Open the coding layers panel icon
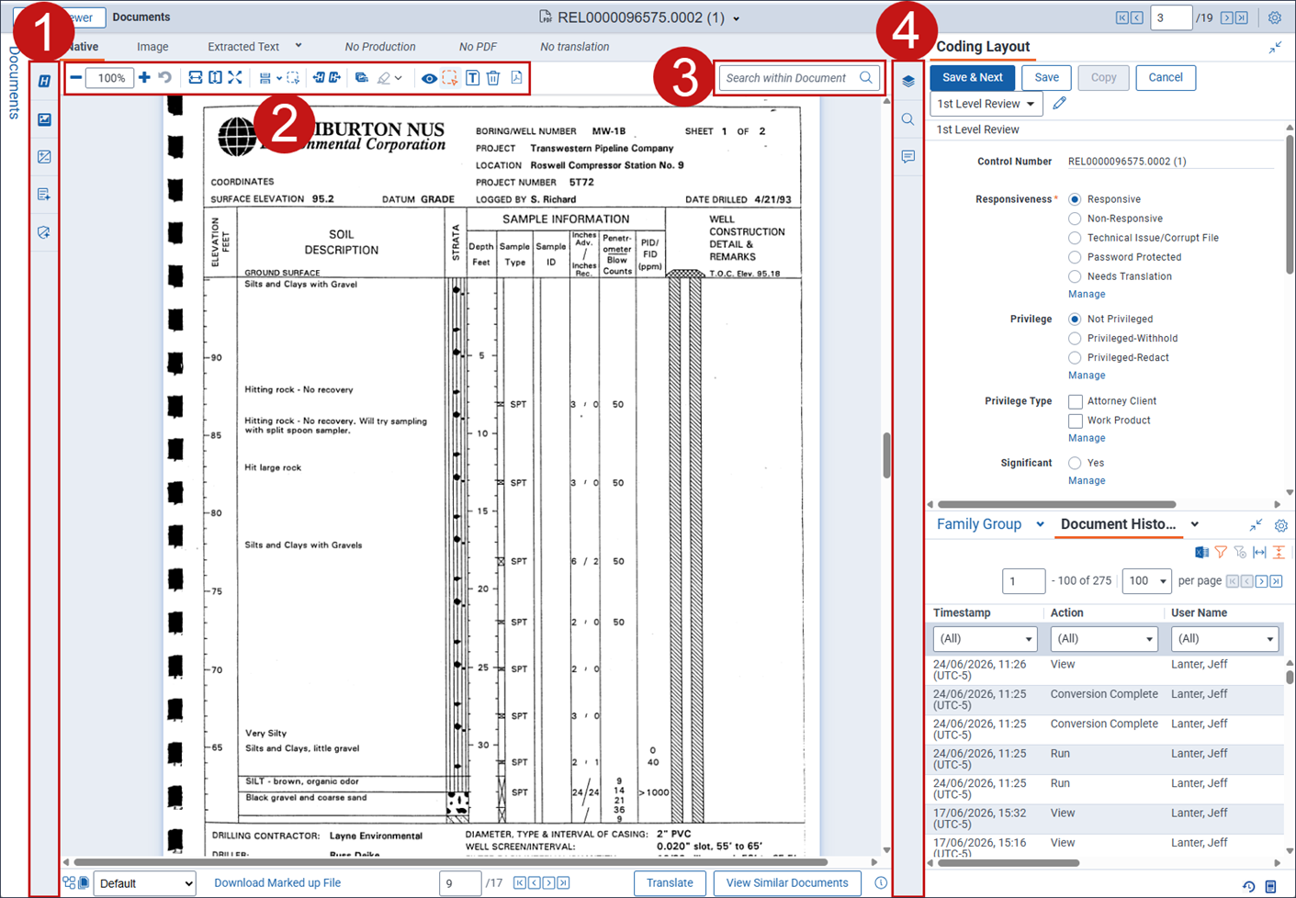 [907, 81]
